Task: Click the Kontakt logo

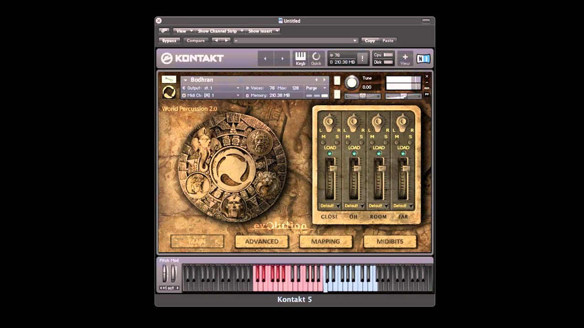Action: click(193, 58)
